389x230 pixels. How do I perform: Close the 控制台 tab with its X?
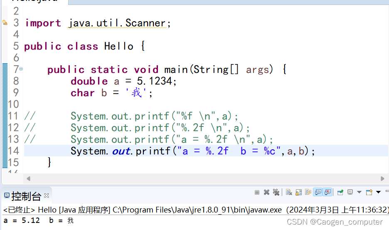[x=47, y=196]
